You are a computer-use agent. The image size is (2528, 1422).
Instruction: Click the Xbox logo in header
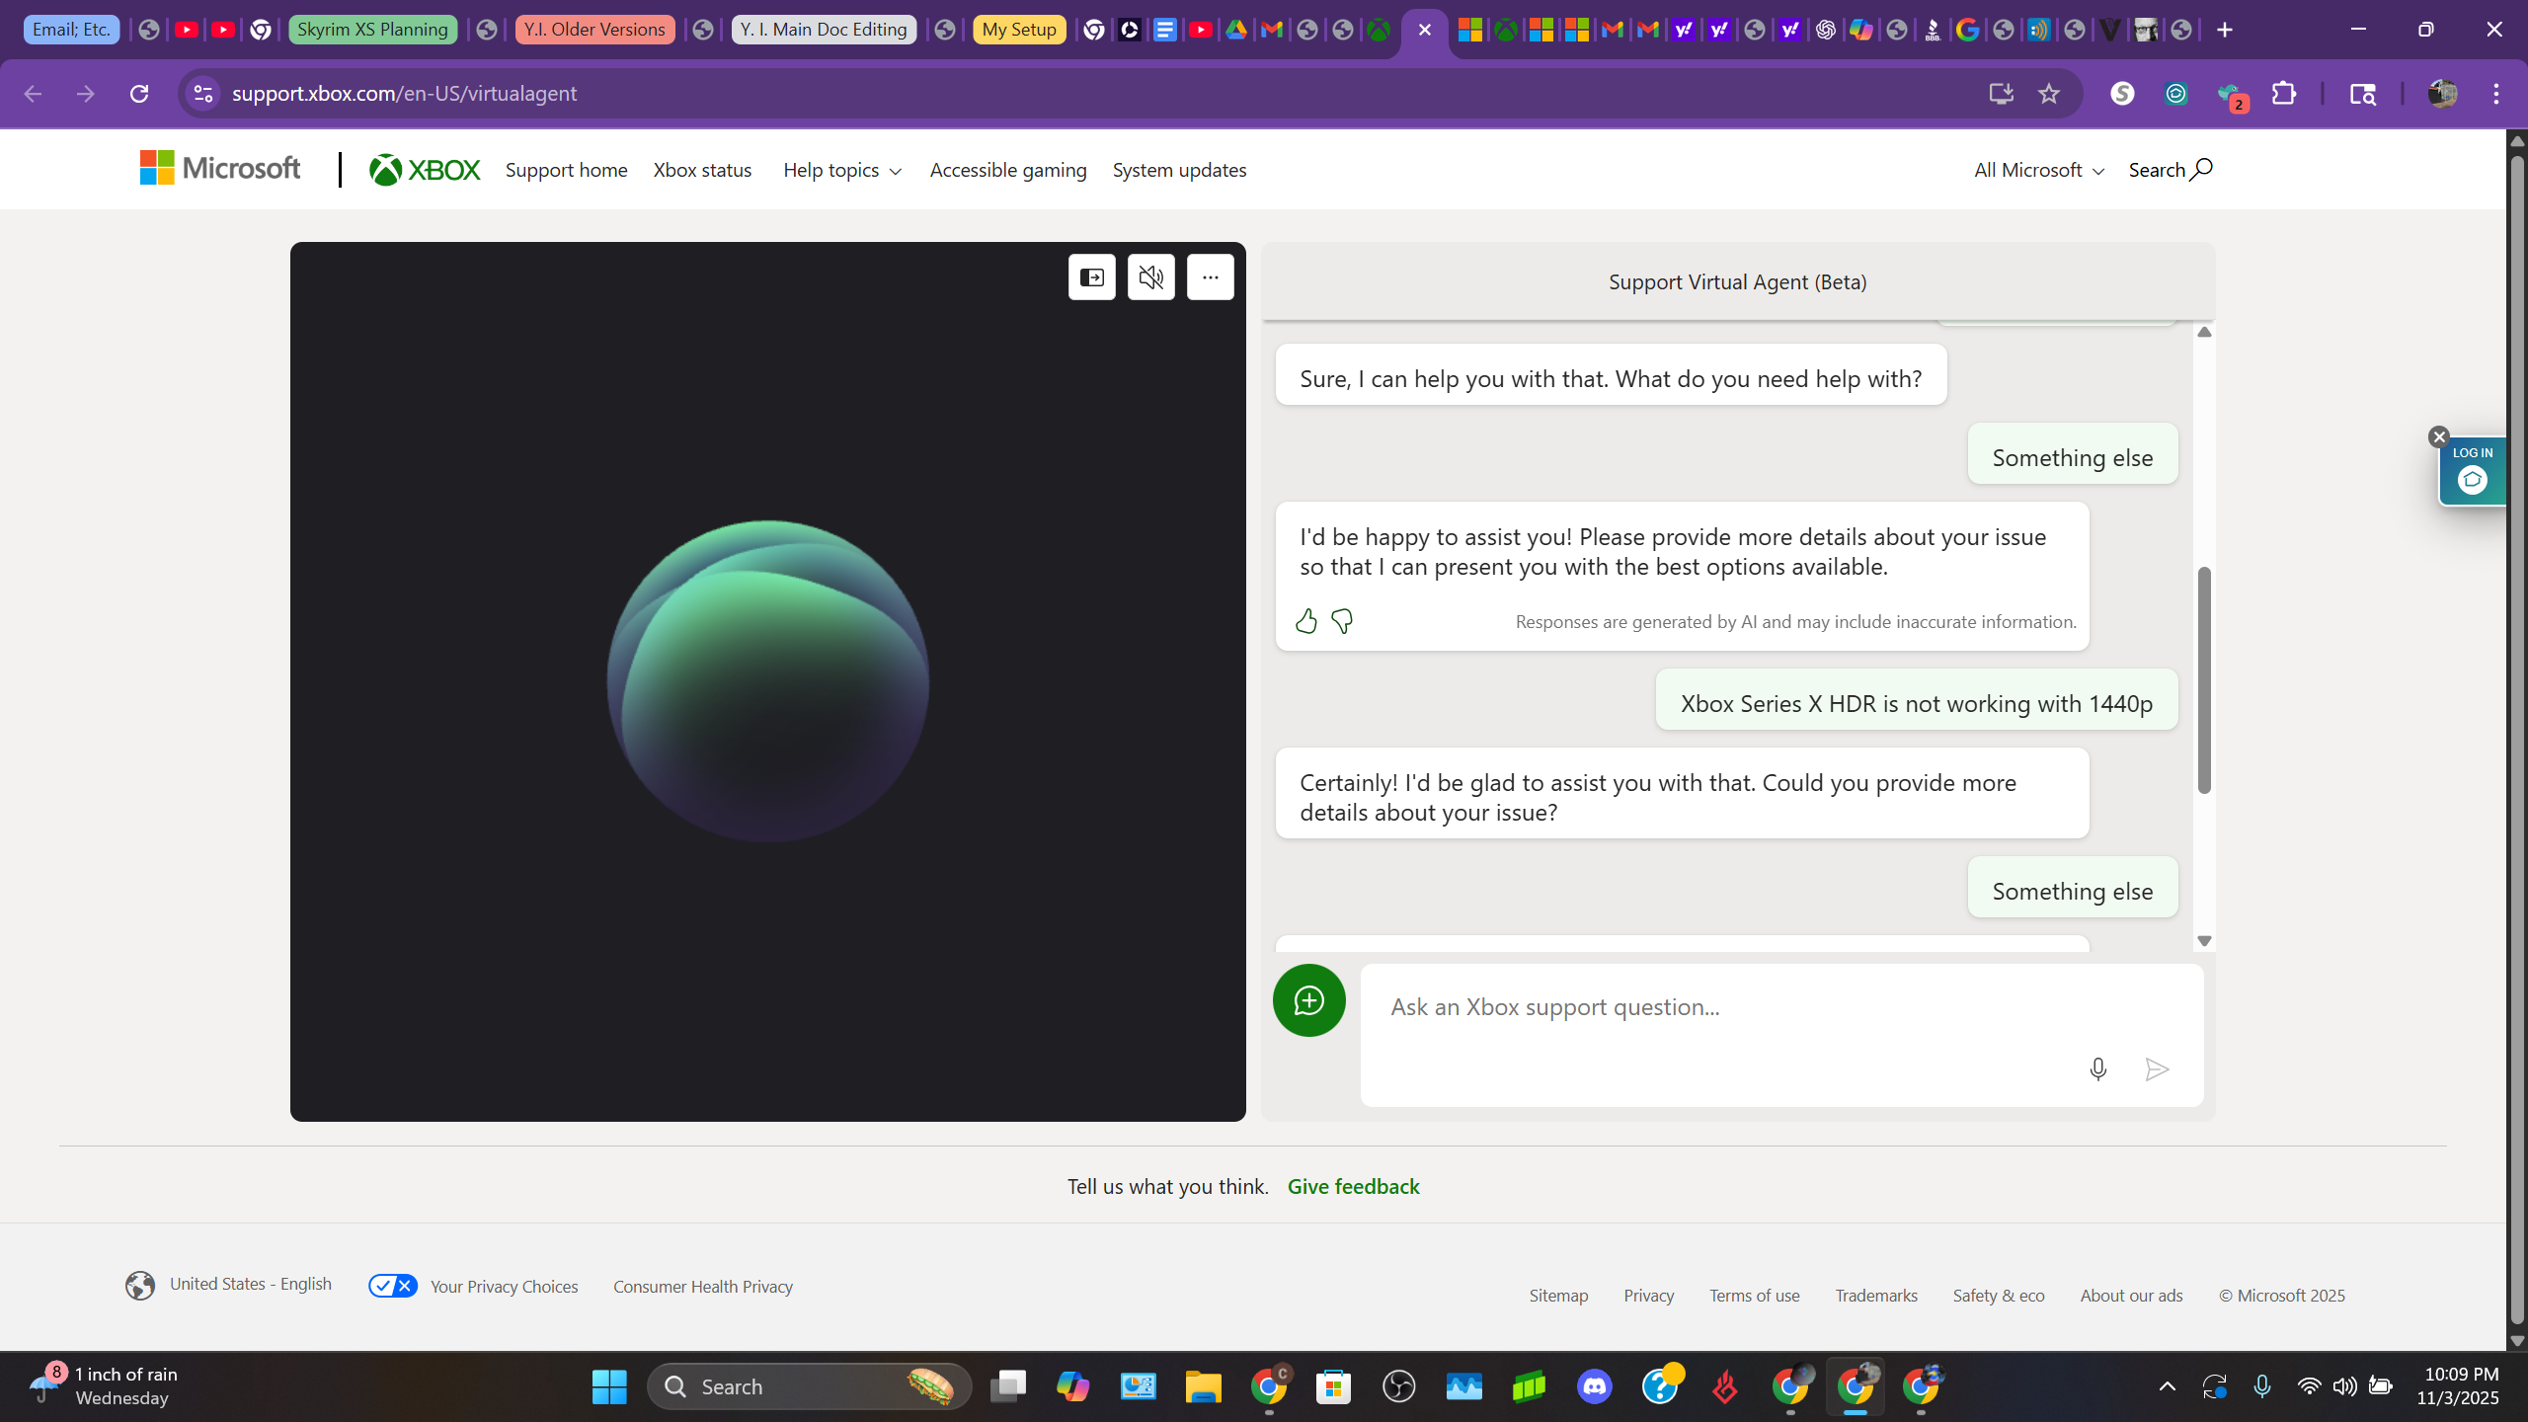click(x=425, y=170)
